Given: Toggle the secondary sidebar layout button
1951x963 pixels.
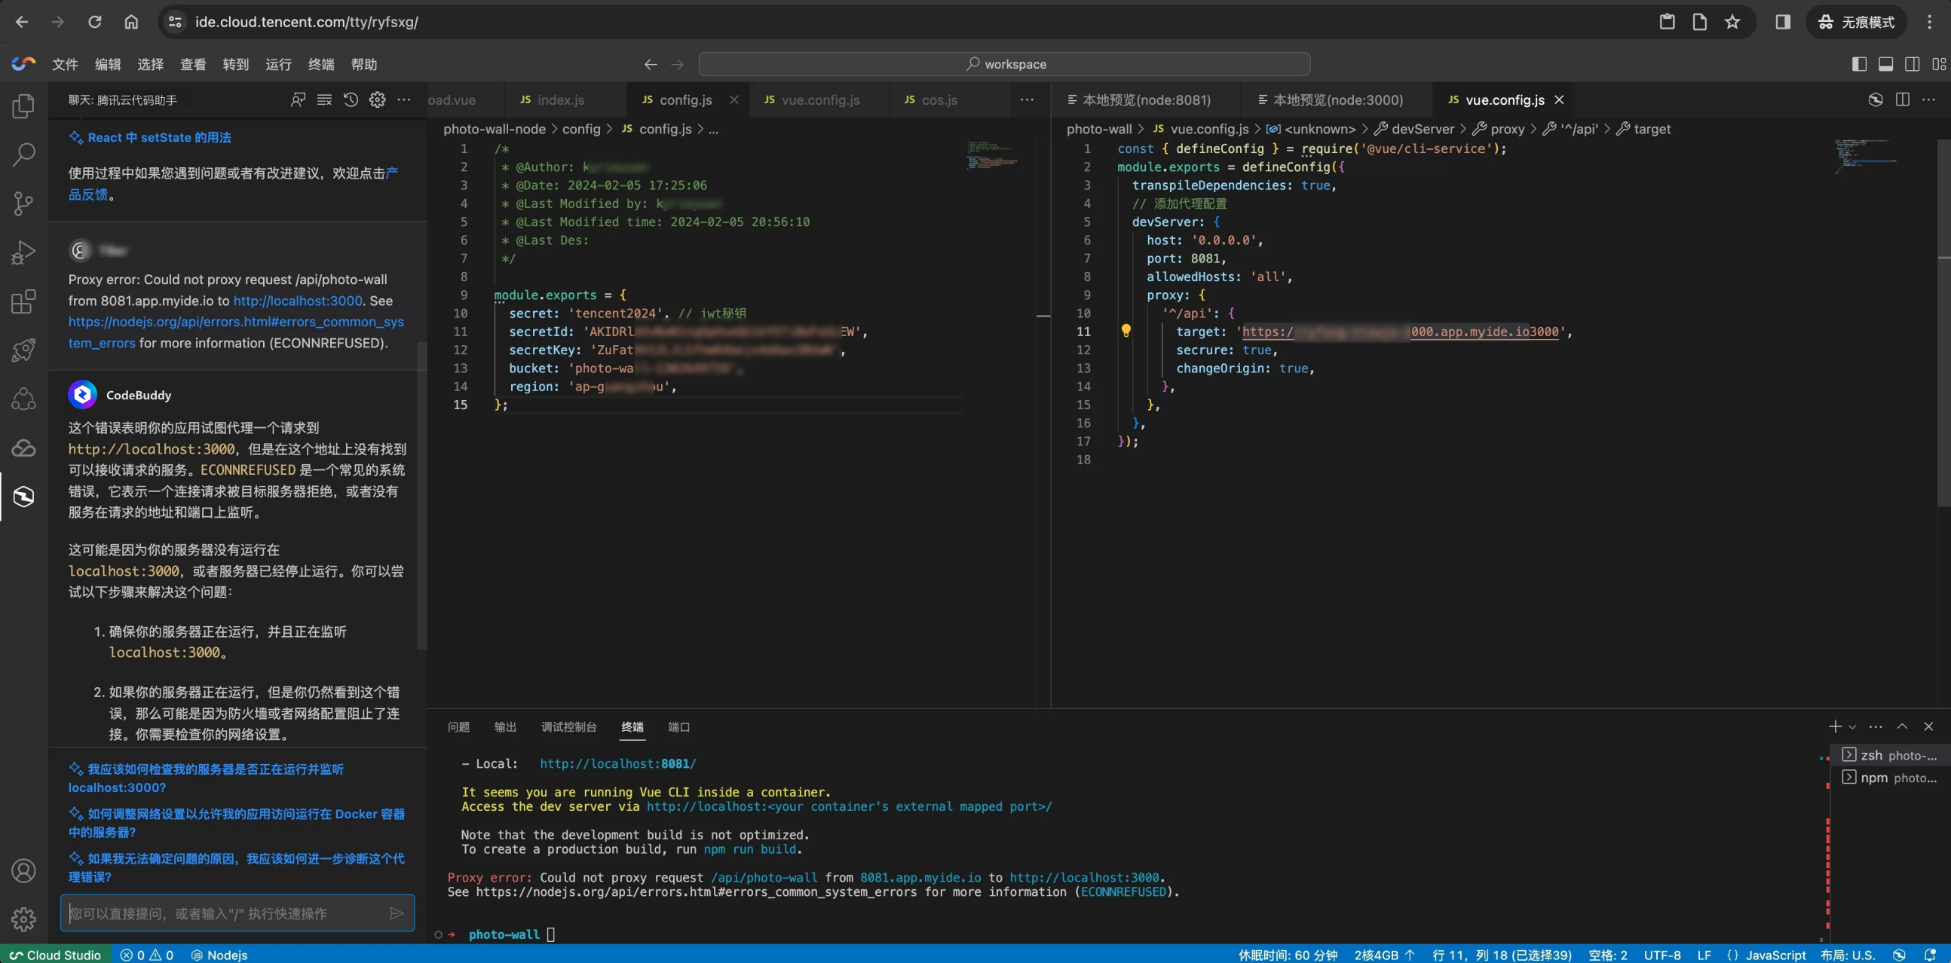Looking at the screenshot, I should pos(1912,64).
